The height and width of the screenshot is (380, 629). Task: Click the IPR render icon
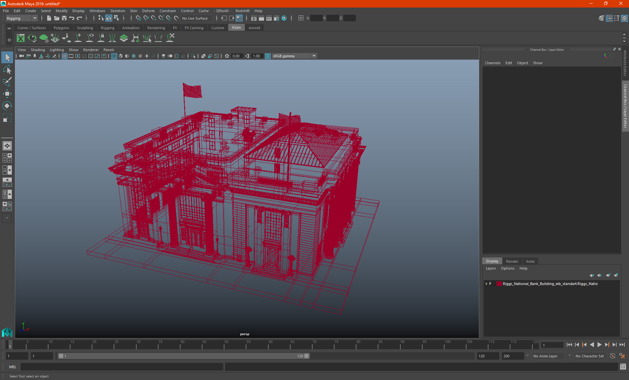tap(269, 18)
